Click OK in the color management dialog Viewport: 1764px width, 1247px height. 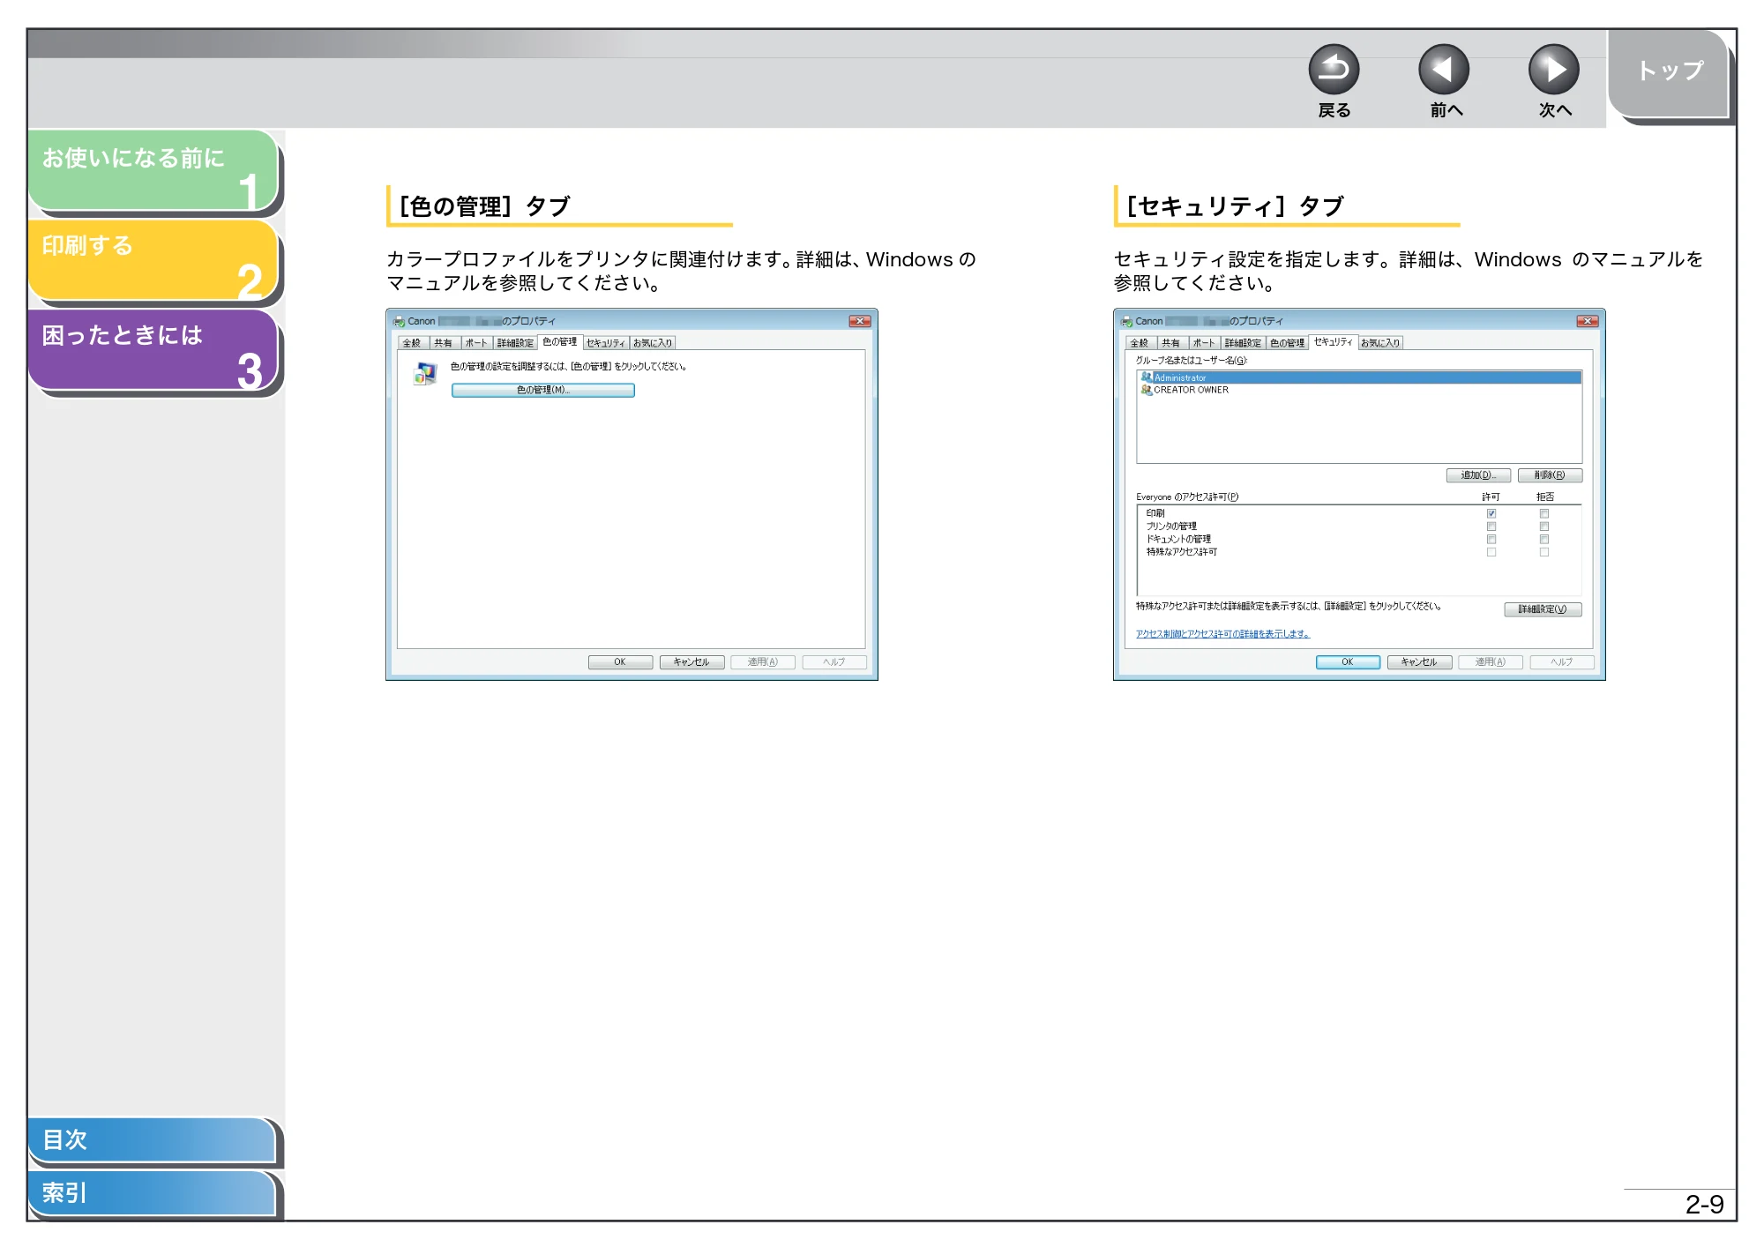(620, 662)
